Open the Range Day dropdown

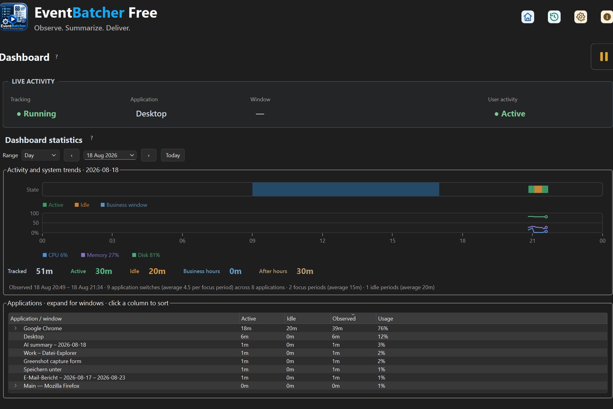click(x=40, y=155)
